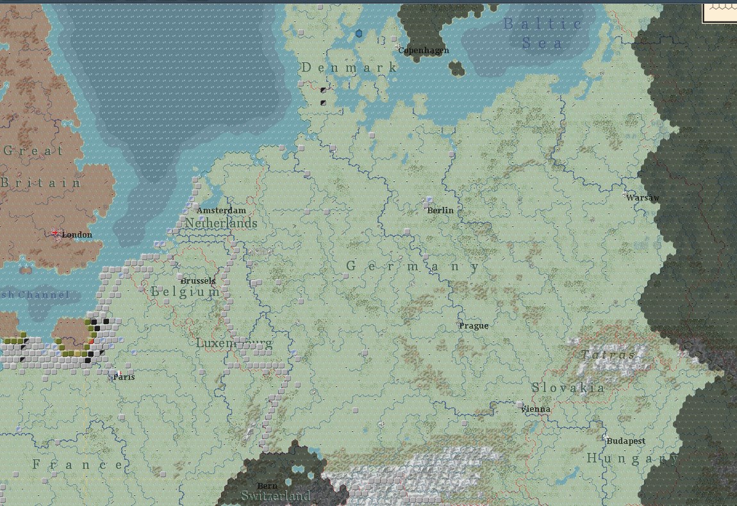Click the Slovakia country label
Screen dimensions: 737x506
click(x=568, y=388)
